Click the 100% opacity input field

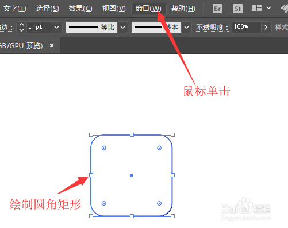[x=247, y=28]
